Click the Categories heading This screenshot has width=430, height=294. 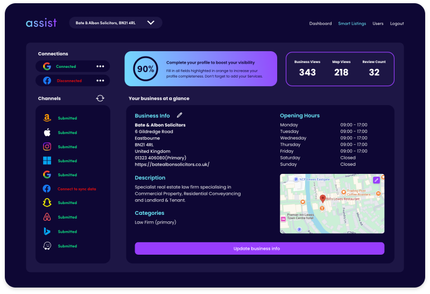pyautogui.click(x=150, y=213)
